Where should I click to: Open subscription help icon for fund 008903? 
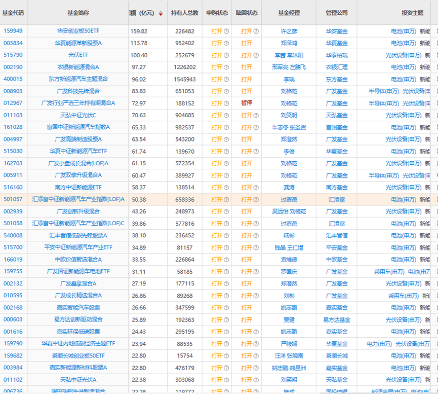(226, 91)
